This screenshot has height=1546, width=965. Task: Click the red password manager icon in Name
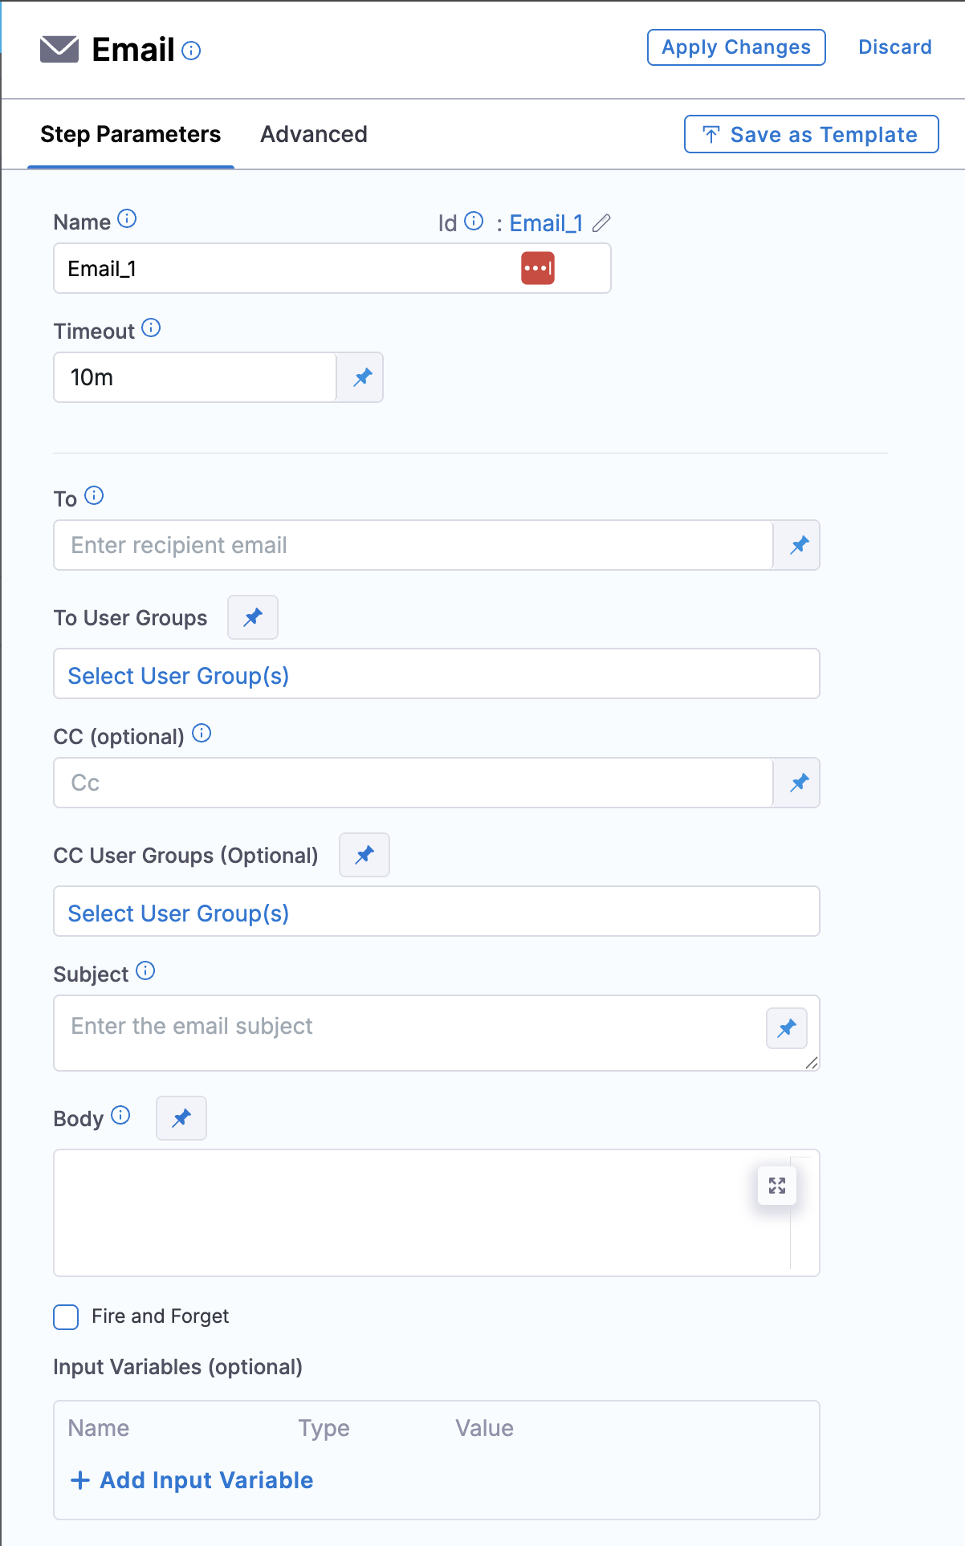(x=538, y=268)
